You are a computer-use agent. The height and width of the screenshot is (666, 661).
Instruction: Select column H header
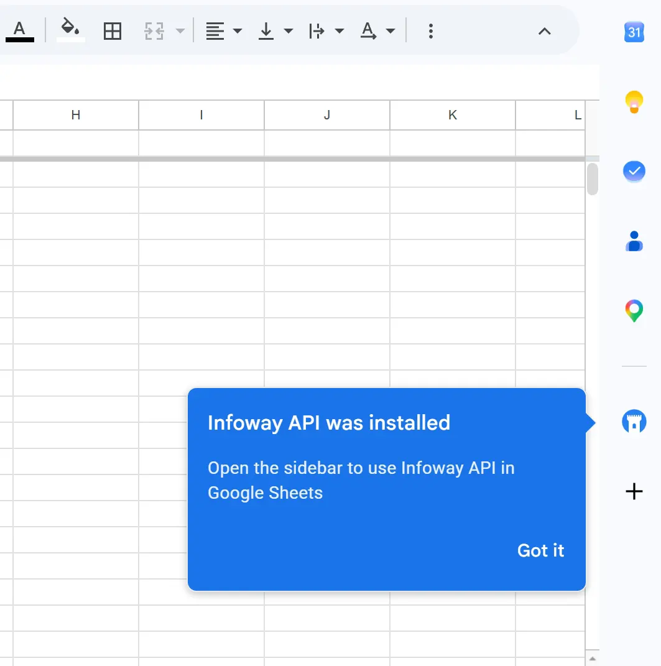pyautogui.click(x=76, y=115)
